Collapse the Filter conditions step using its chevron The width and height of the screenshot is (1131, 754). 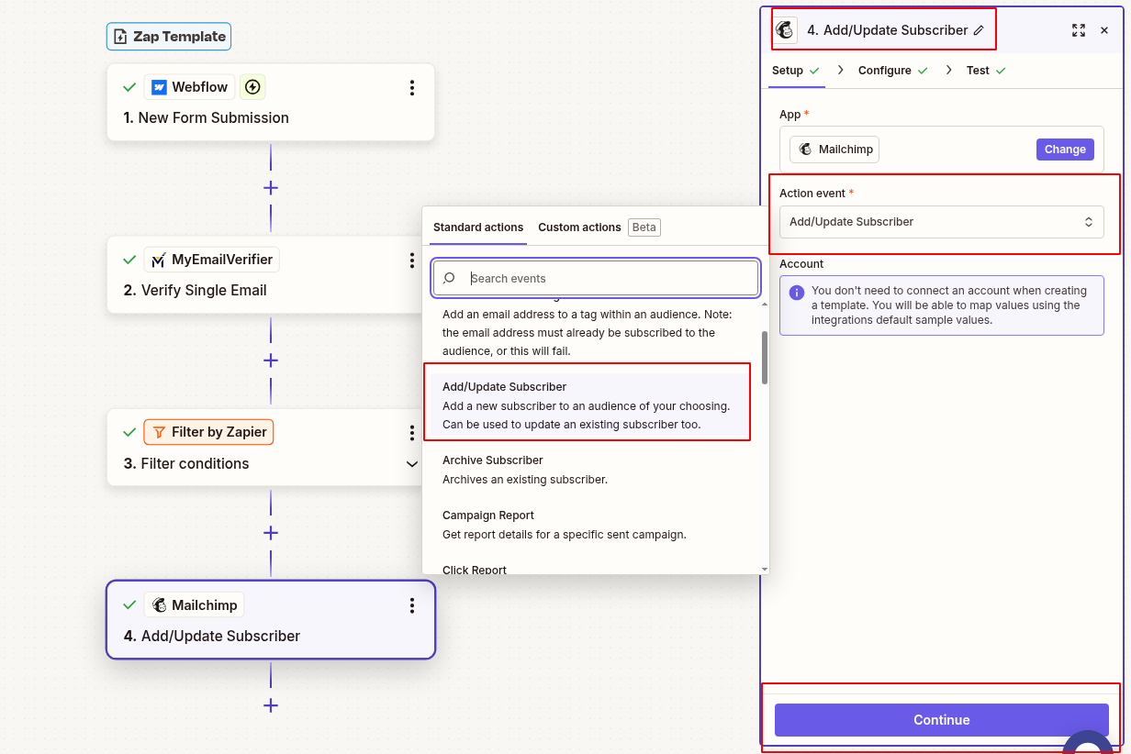411,464
